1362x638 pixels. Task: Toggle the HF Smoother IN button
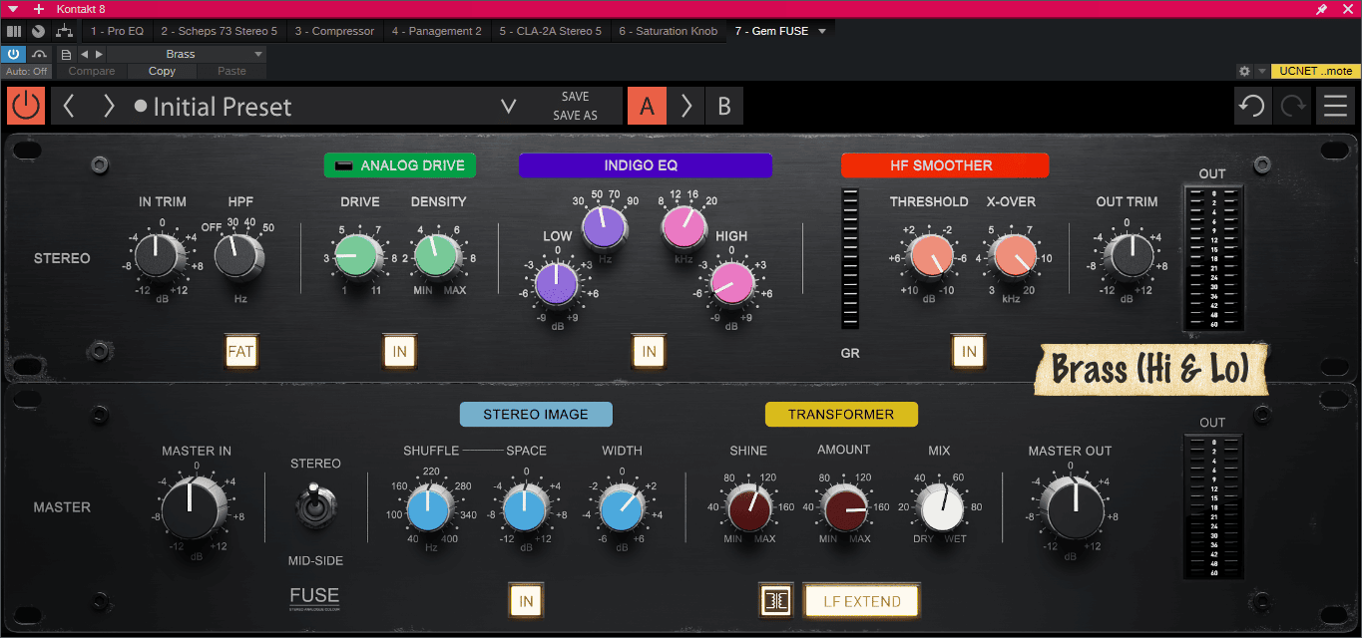968,352
